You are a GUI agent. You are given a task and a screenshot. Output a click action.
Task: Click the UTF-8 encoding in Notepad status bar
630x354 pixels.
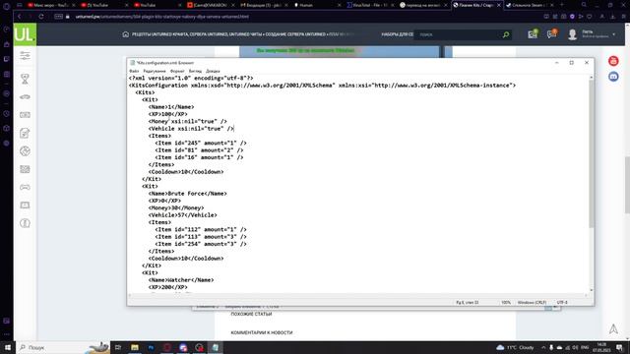point(562,302)
